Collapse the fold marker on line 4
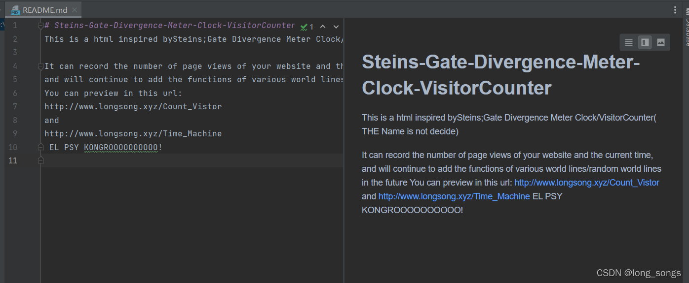 [x=41, y=66]
